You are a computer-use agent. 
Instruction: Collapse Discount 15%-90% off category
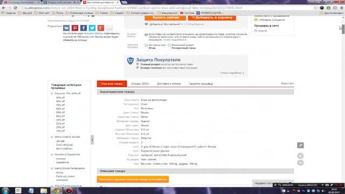(52, 93)
